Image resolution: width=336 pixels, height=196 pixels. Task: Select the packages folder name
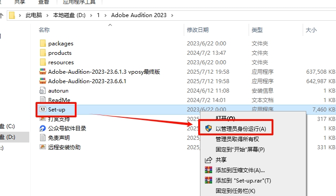pos(61,44)
